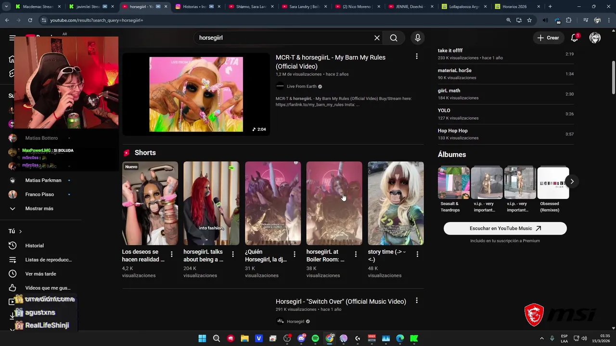Image resolution: width=616 pixels, height=346 pixels.
Task: Switch to Historias Instagram tab
Action: tap(194, 7)
